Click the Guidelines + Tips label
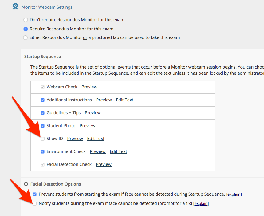 tap(64, 113)
